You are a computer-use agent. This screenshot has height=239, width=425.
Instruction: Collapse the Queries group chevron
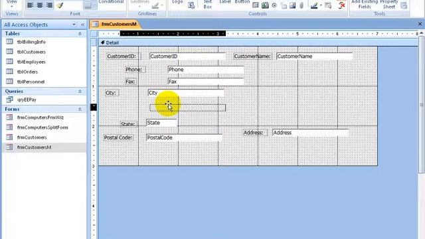tap(80, 92)
